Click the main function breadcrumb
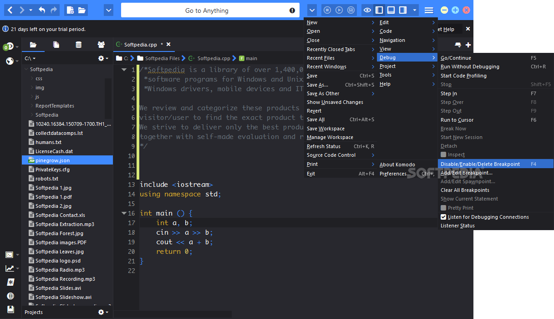 [x=248, y=58]
